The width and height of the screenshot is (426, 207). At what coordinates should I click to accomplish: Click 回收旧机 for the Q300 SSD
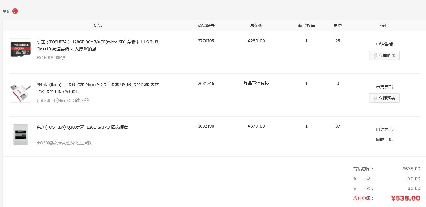(384, 139)
